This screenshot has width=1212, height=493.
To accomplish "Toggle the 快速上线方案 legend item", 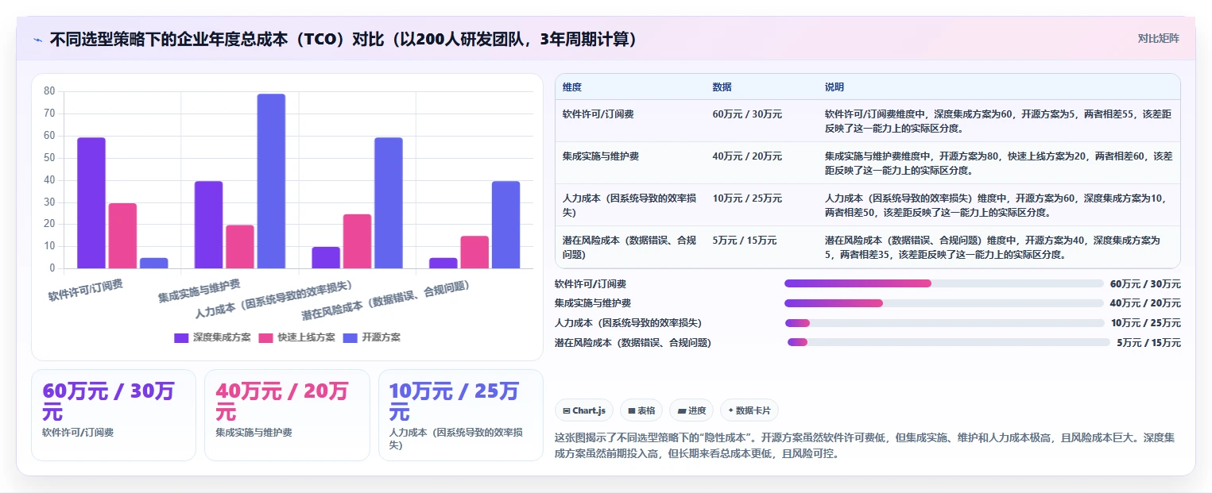I will (297, 337).
